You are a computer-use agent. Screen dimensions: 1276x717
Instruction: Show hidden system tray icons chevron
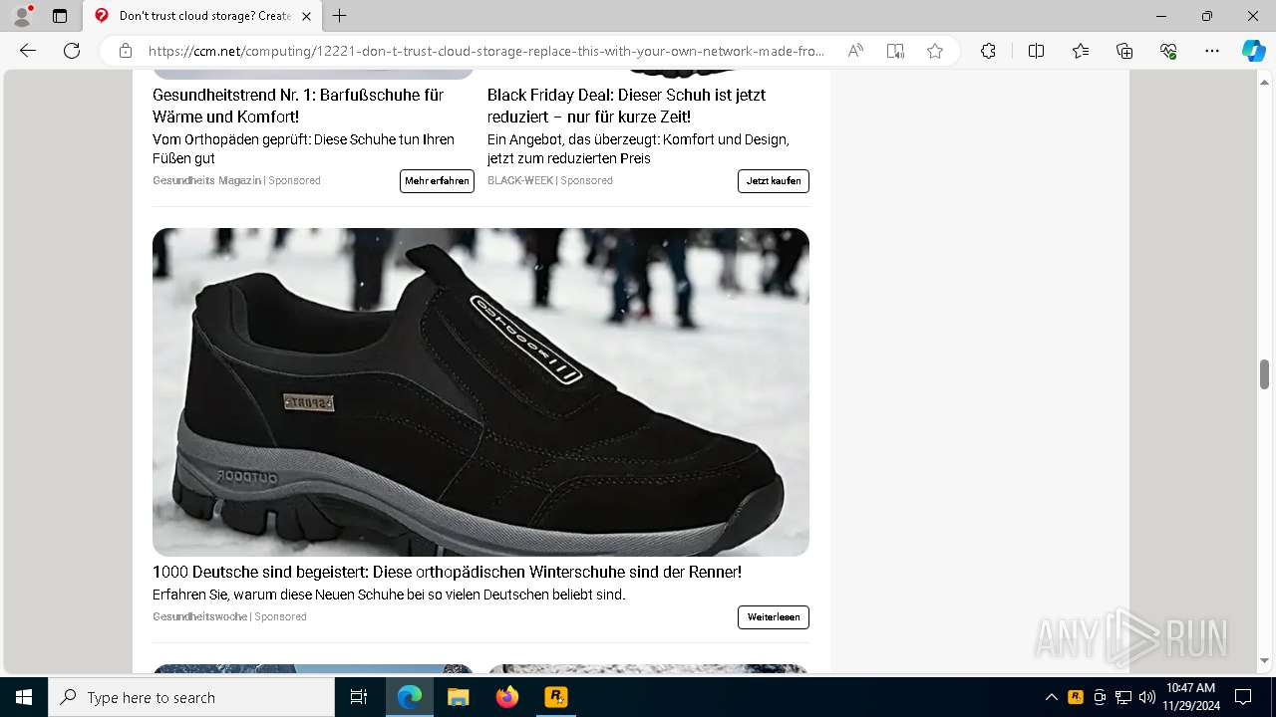point(1051,697)
